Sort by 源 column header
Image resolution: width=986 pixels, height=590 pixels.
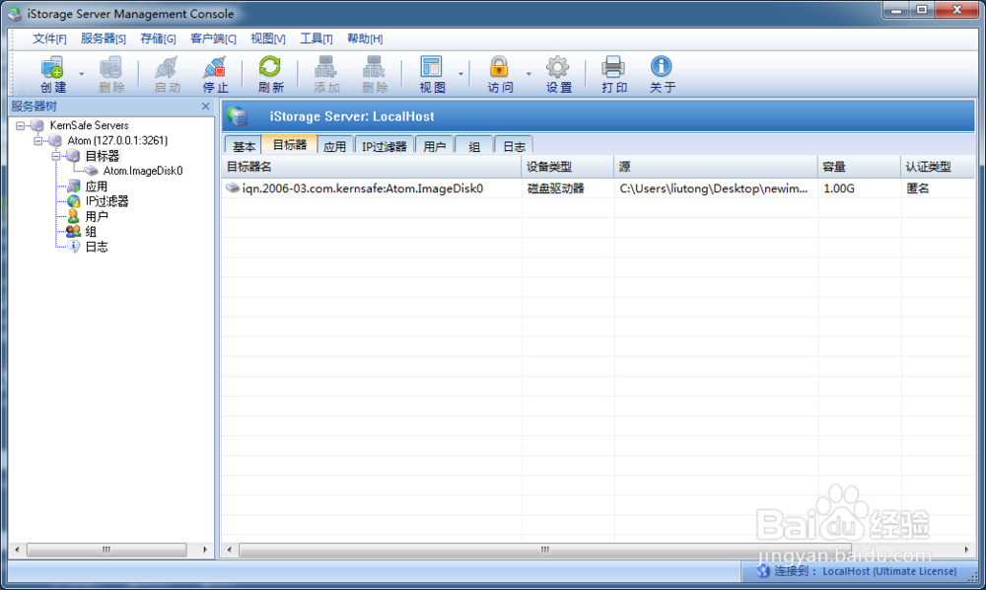(x=716, y=167)
